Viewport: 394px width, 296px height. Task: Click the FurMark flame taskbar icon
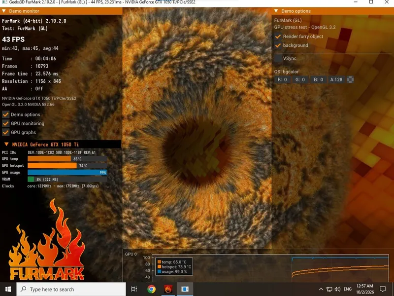pos(168,289)
